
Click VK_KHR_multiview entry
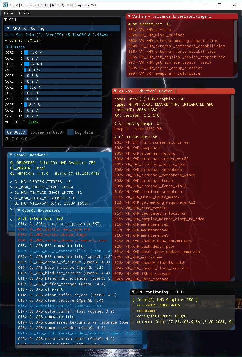pos(138,257)
